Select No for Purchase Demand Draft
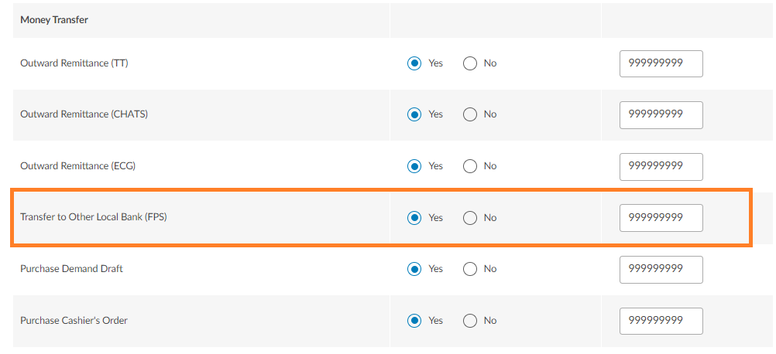The width and height of the screenshot is (776, 354). pos(470,269)
